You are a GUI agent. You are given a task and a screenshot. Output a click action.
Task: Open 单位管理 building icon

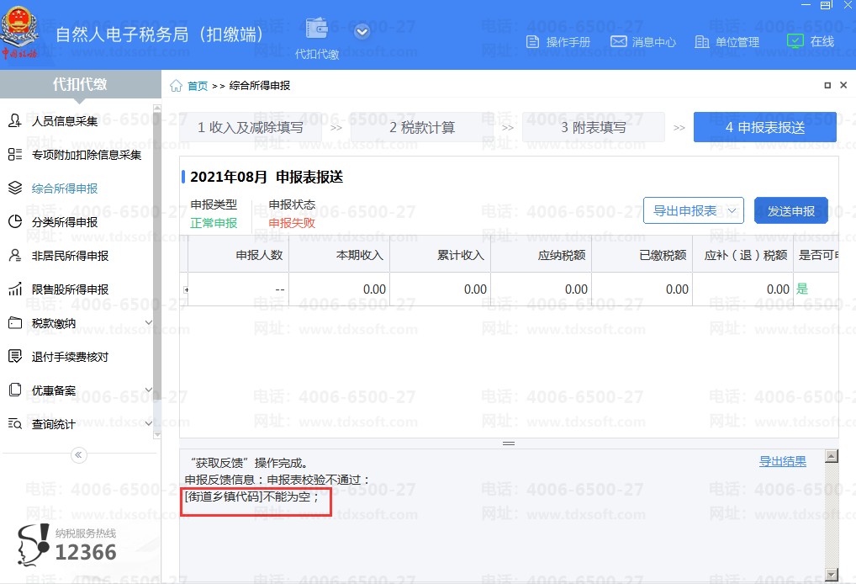coord(702,42)
